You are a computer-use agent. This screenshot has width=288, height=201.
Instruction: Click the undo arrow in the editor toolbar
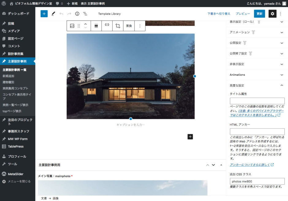[61, 14]
